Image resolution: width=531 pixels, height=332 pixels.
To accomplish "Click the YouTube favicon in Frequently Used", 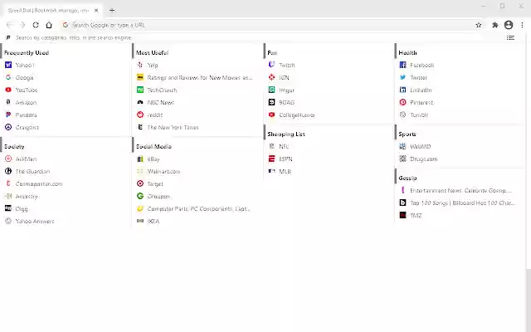I will [8, 90].
